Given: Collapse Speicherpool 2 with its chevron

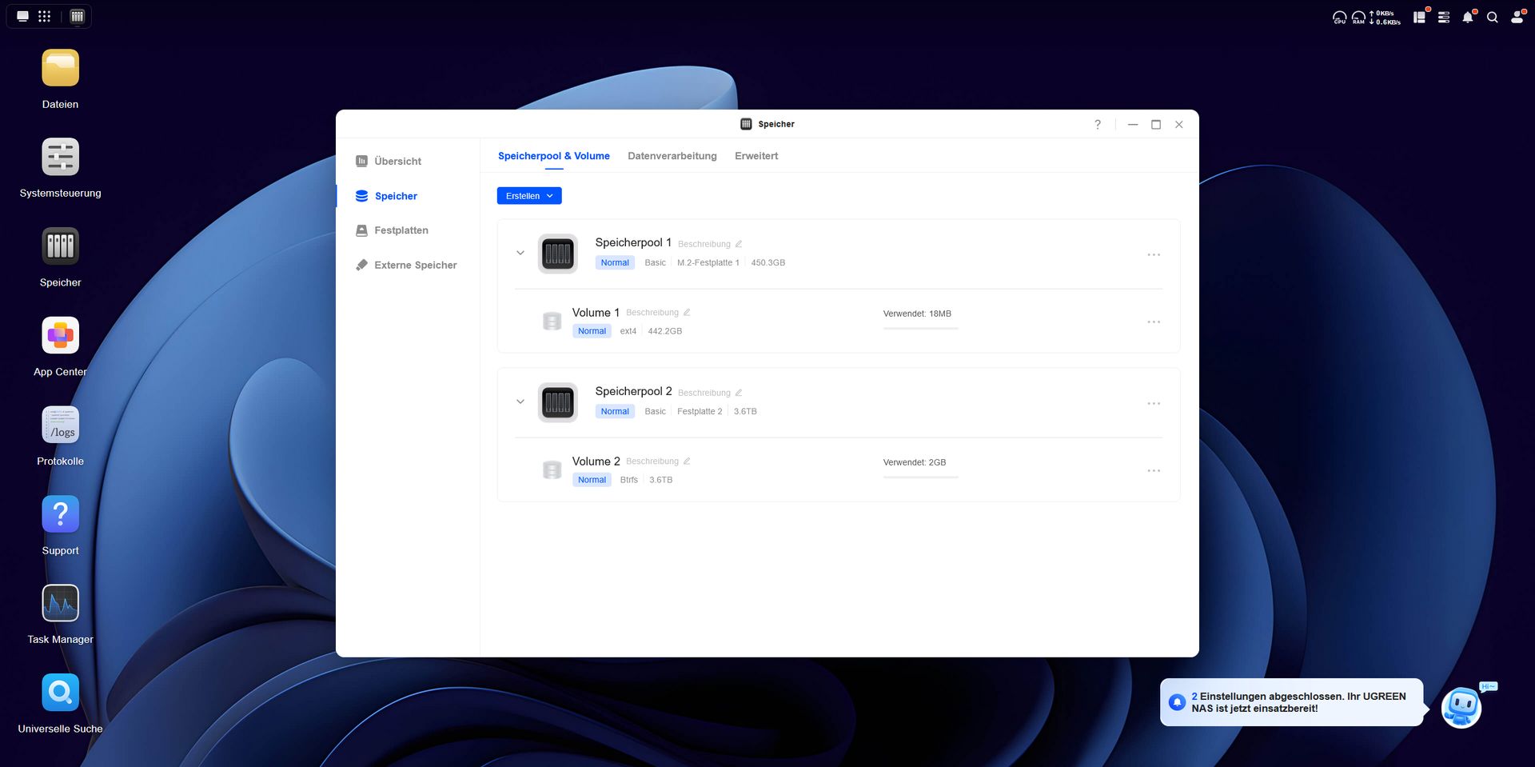Looking at the screenshot, I should click(520, 401).
